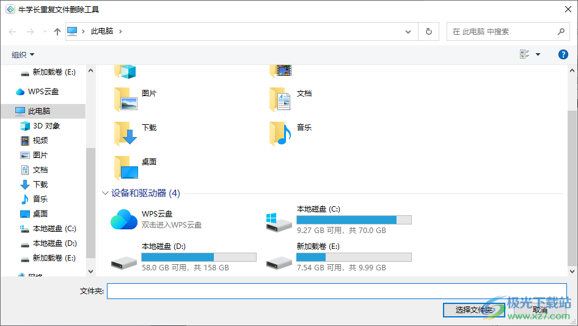
Task: Click the 文件夹 text input field
Action: click(336, 291)
